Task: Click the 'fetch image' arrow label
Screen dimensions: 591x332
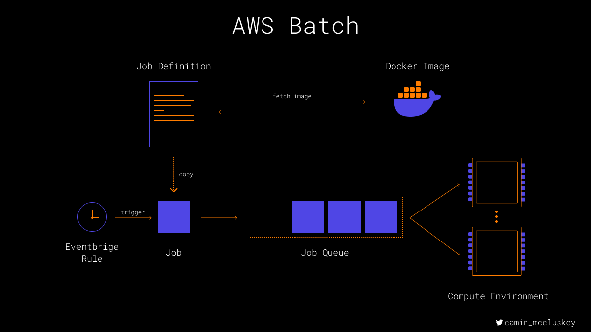Action: 292,96
